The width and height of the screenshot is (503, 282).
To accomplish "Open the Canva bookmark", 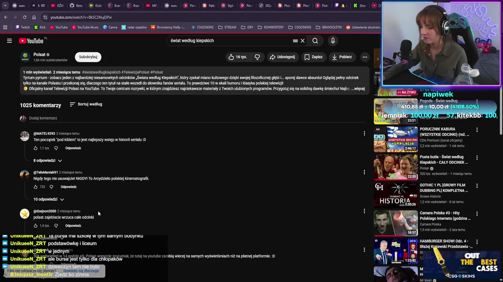I will pyautogui.click(x=110, y=27).
